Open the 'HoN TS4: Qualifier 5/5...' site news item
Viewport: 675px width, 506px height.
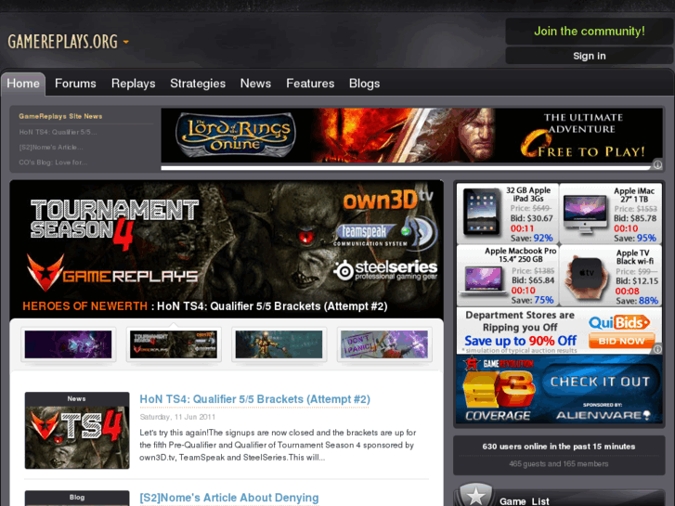click(58, 132)
